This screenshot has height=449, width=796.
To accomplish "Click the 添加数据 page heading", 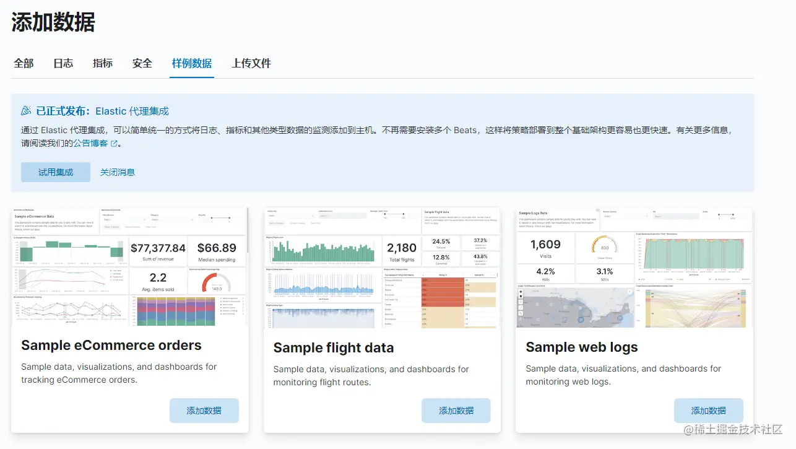I will point(53,22).
